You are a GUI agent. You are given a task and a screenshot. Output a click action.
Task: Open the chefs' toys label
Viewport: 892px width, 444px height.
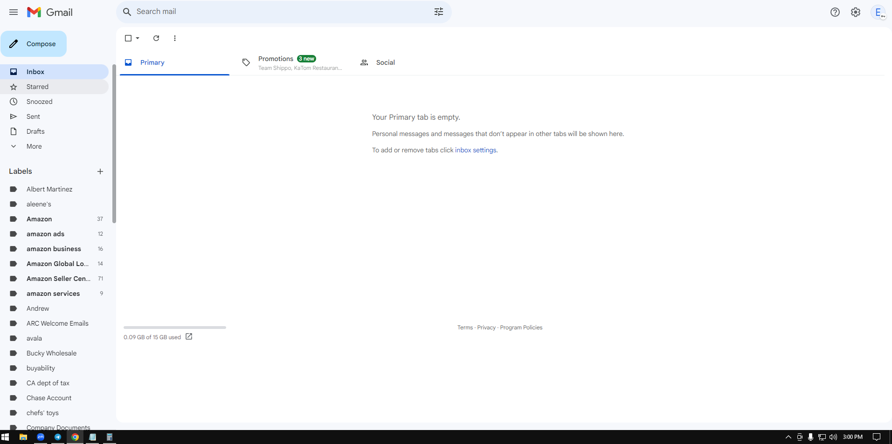[x=54, y=413]
